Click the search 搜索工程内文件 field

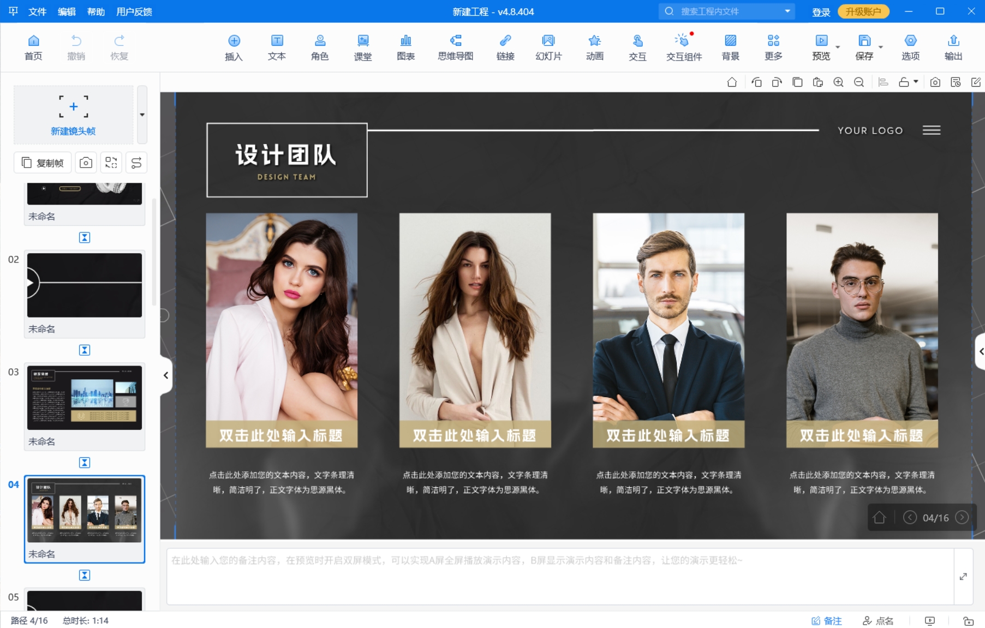coord(726,11)
